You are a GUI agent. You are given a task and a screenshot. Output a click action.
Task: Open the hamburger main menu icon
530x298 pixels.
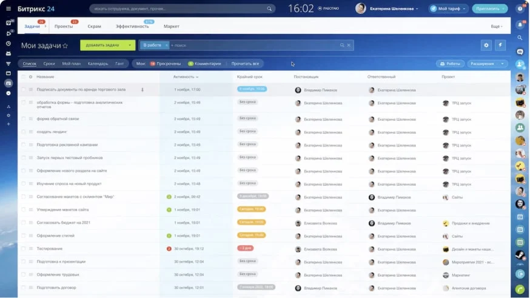coord(8,8)
